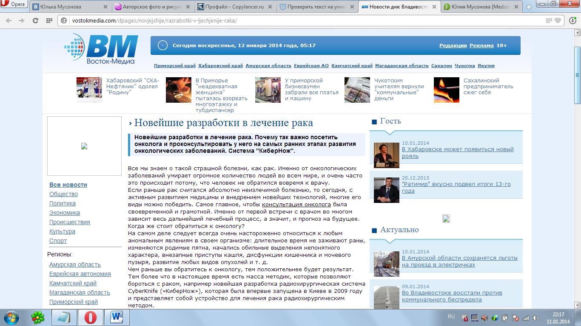Mute system sound via speaker tray icon
581x326 pixels.
click(x=535, y=317)
